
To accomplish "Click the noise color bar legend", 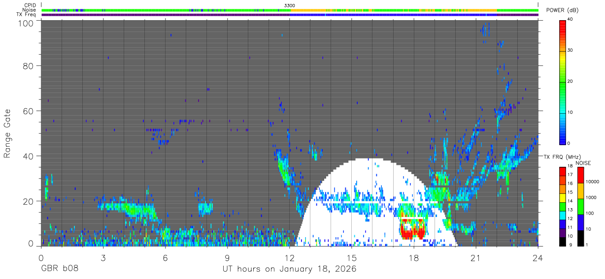I will point(581,206).
